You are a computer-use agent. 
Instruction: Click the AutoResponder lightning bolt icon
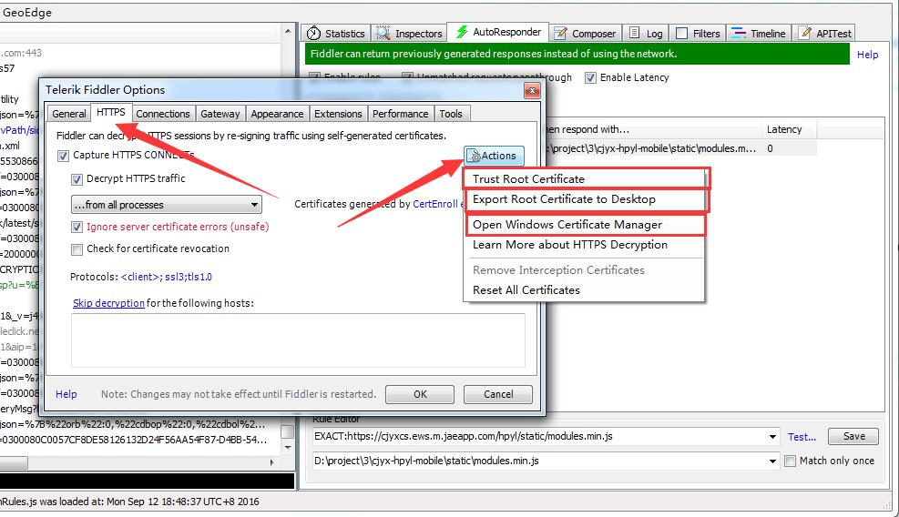pyautogui.click(x=463, y=33)
